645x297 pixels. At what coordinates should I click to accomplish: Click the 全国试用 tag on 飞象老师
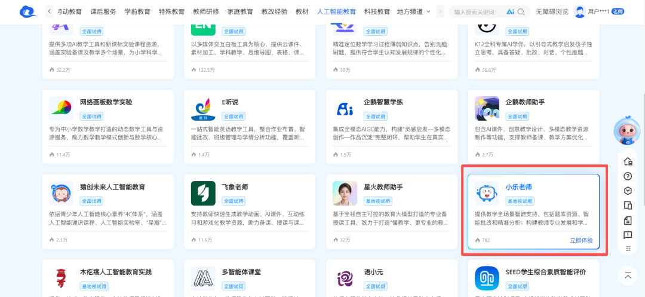[234, 201]
